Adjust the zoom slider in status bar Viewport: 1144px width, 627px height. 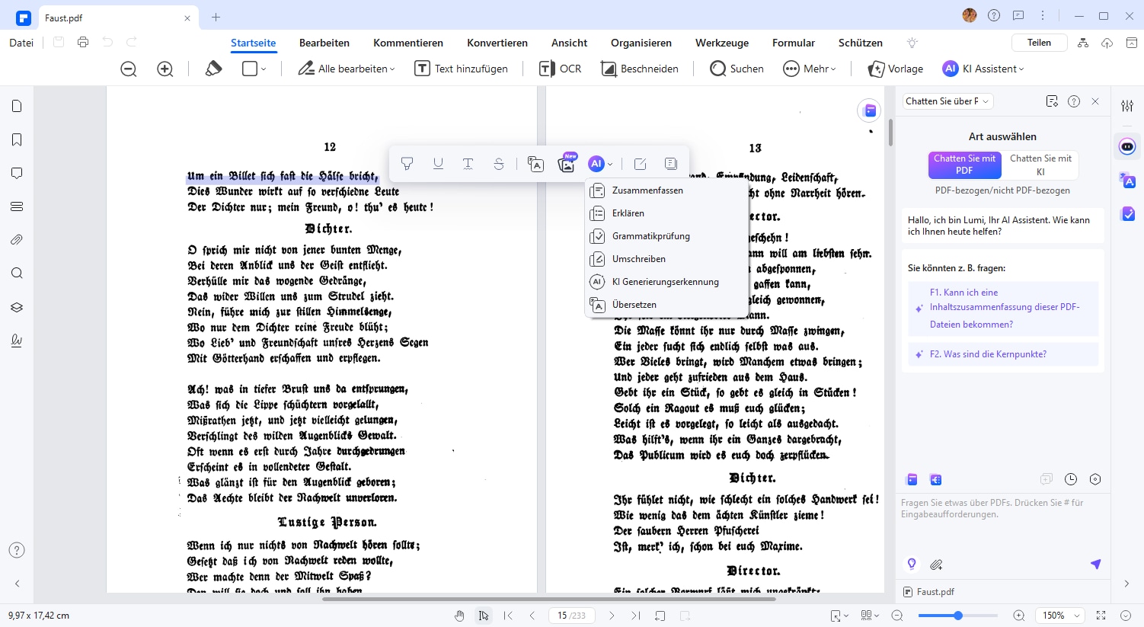[x=958, y=616]
